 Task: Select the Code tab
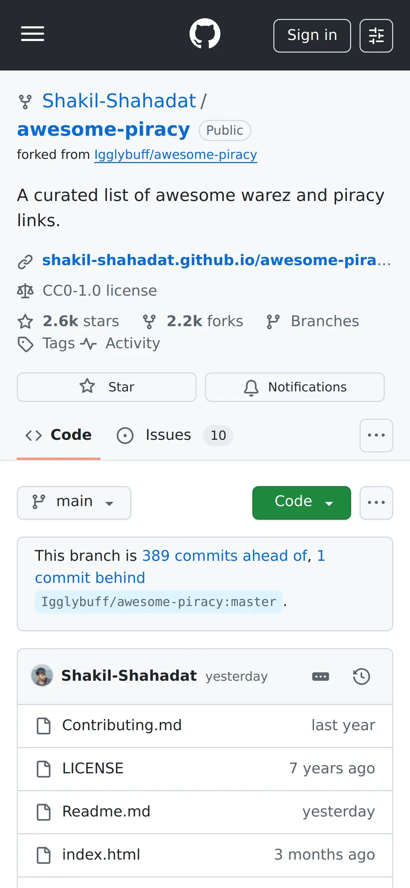click(59, 435)
